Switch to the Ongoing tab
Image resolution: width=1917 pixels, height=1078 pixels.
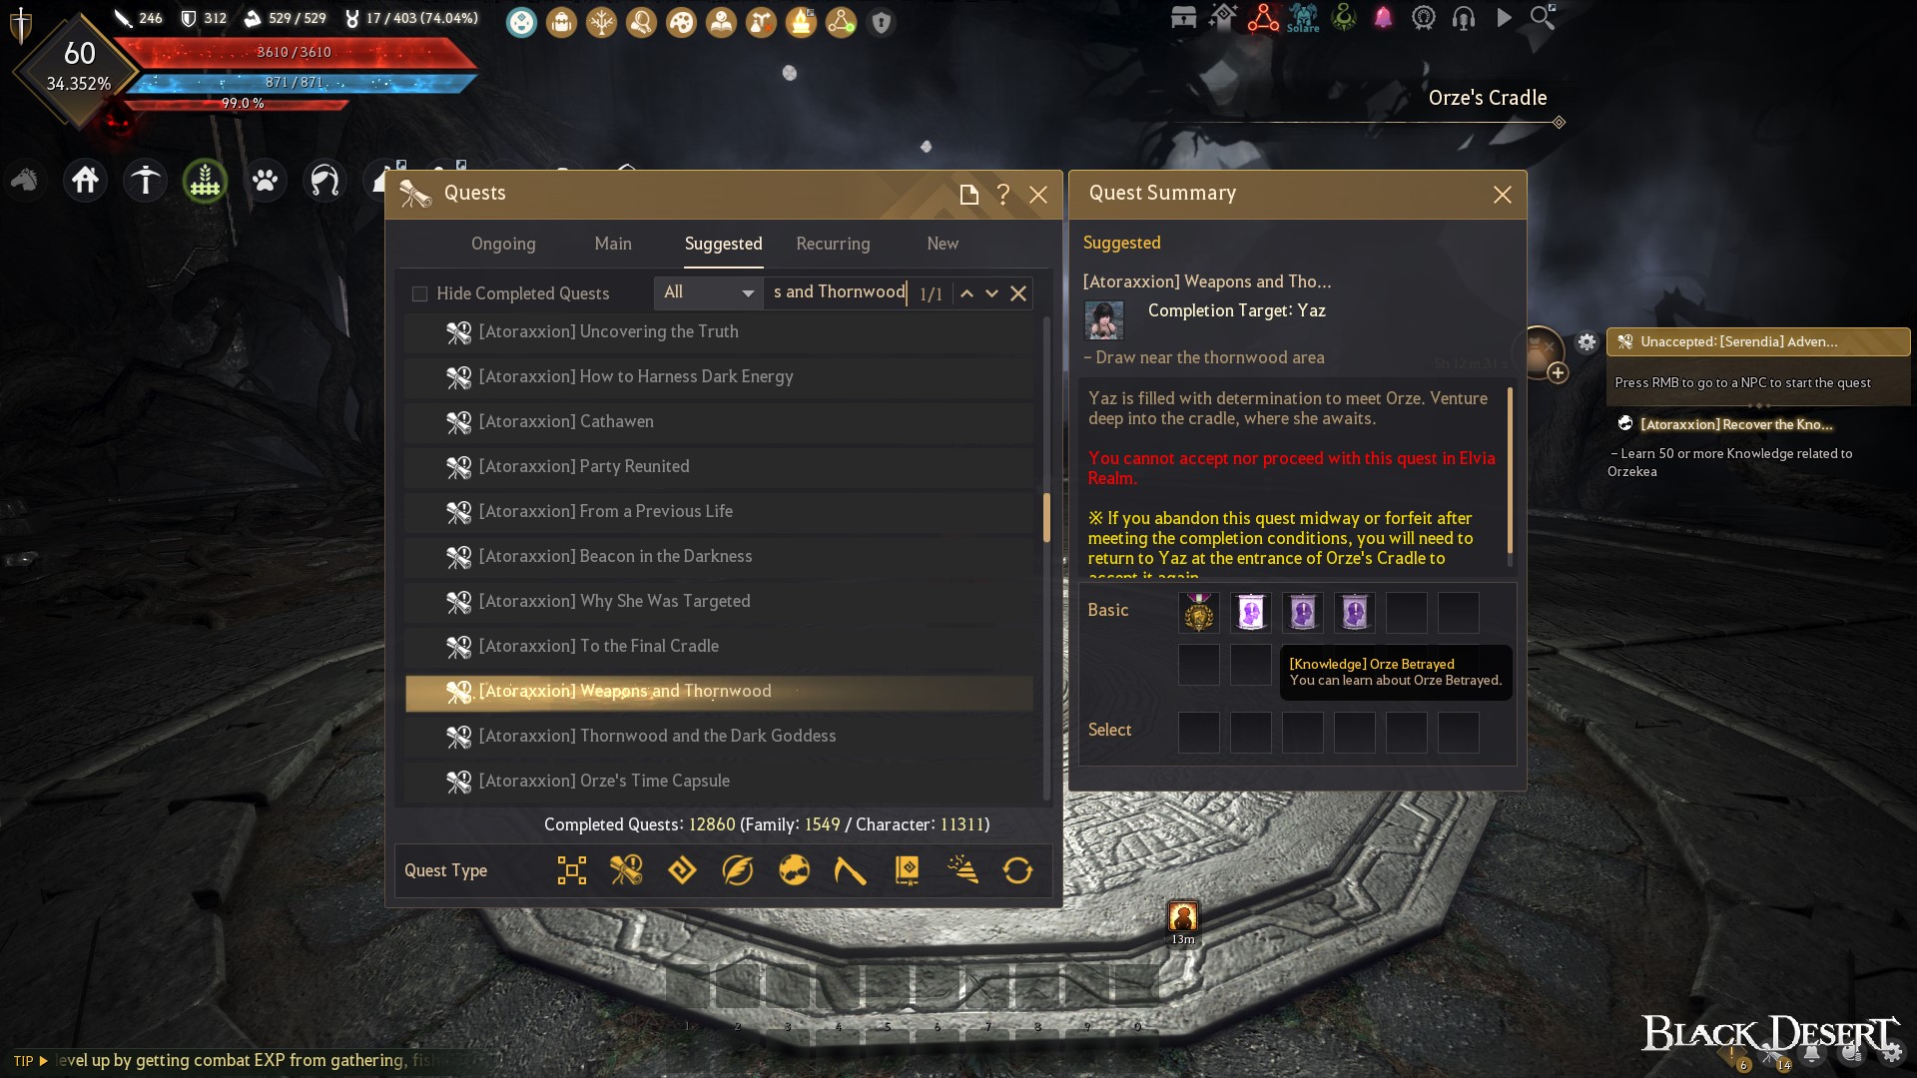pyautogui.click(x=503, y=244)
